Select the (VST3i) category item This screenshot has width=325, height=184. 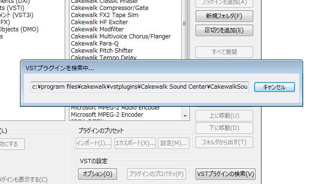[x=17, y=15]
